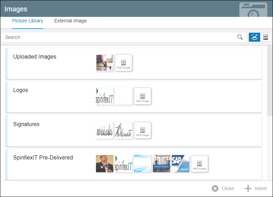Image resolution: width=273 pixels, height=197 pixels.
Task: Select the SAP Partner image thumbnail
Action: click(181, 164)
